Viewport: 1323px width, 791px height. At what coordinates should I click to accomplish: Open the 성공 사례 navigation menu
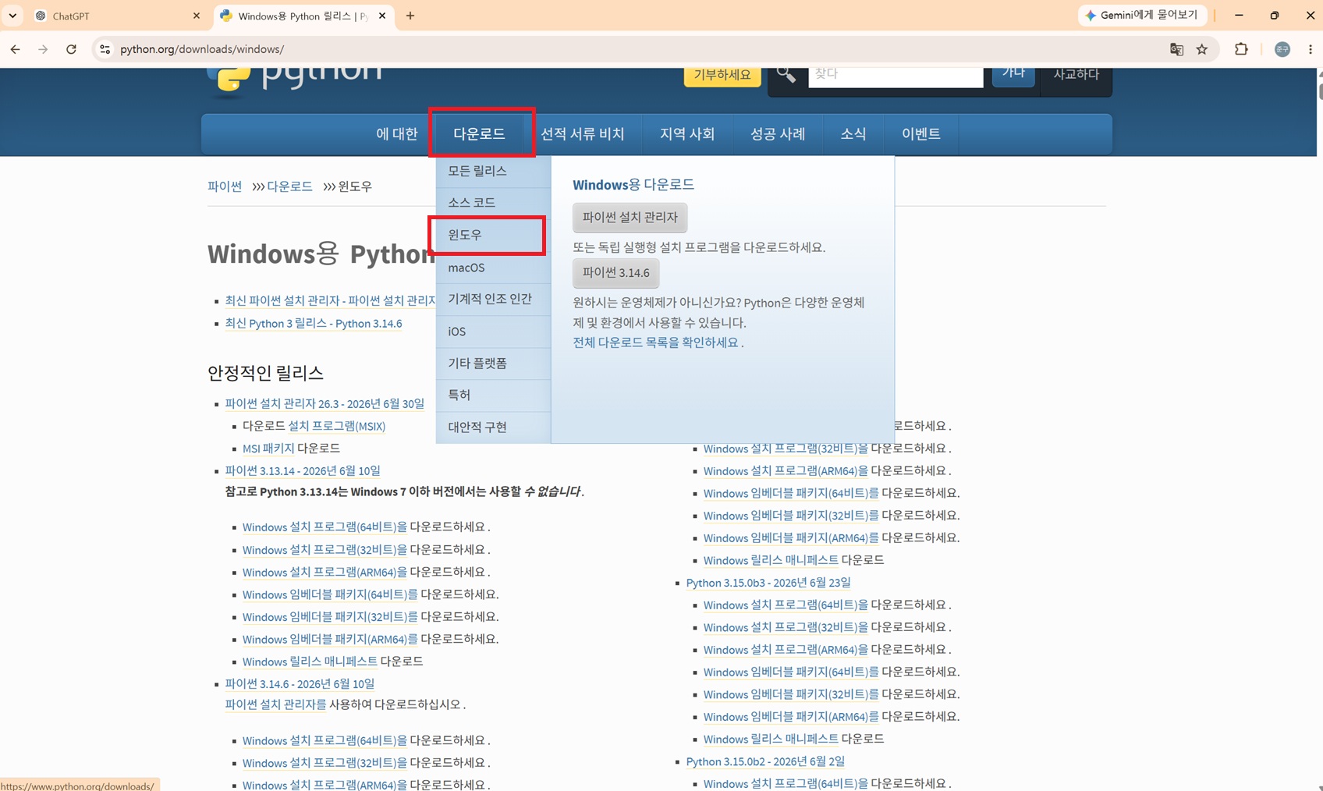[x=778, y=134]
